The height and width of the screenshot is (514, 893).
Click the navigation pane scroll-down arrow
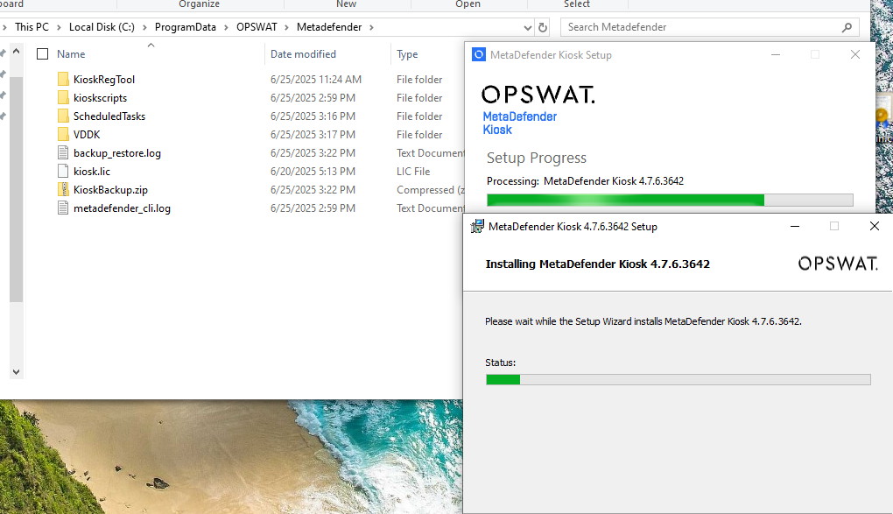pos(16,371)
